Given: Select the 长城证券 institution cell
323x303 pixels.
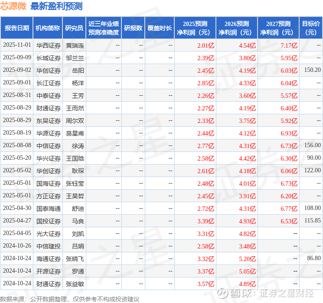Looking at the screenshot, I should [x=49, y=58].
